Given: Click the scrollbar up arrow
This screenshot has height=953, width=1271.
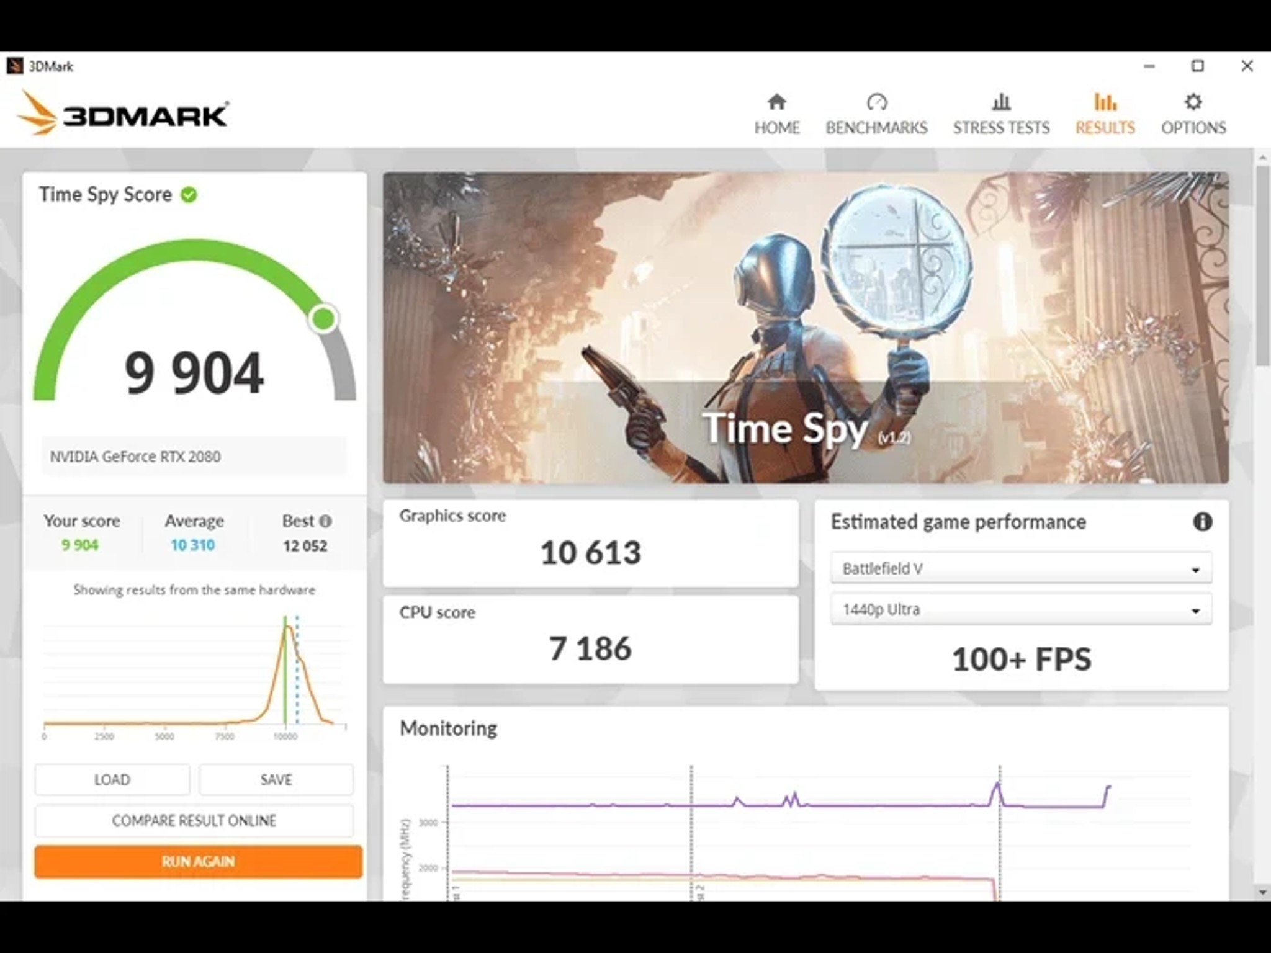Looking at the screenshot, I should coord(1263,158).
